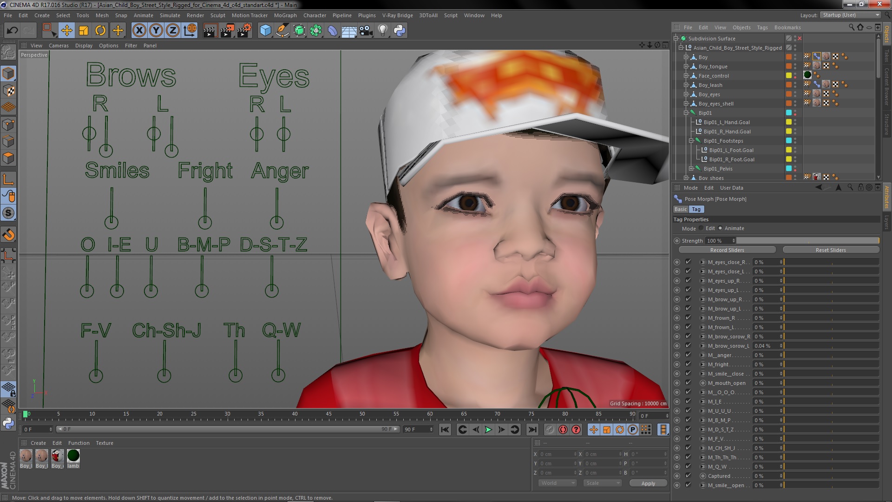
Task: Collapse the Bip01_Footsteps node
Action: 691,141
